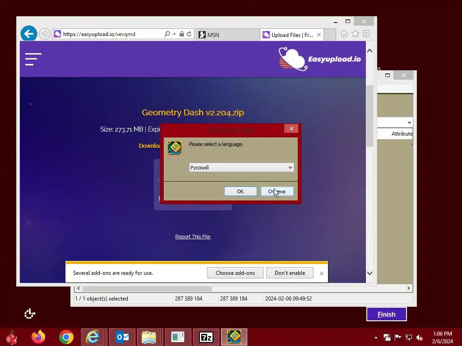Close the Upload Files tab

point(319,35)
